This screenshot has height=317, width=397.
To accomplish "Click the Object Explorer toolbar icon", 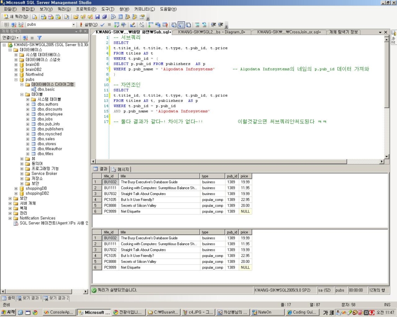I will [128, 17].
